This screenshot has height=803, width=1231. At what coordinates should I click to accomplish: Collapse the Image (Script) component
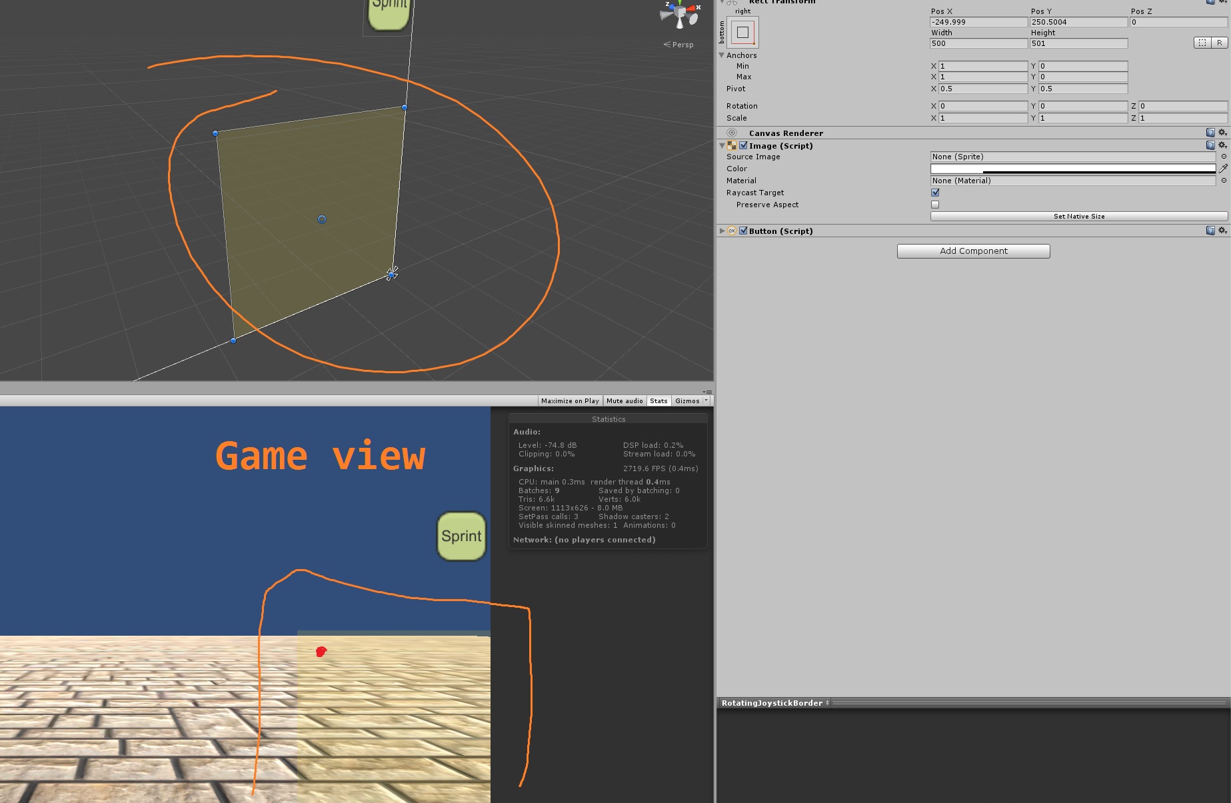[722, 145]
